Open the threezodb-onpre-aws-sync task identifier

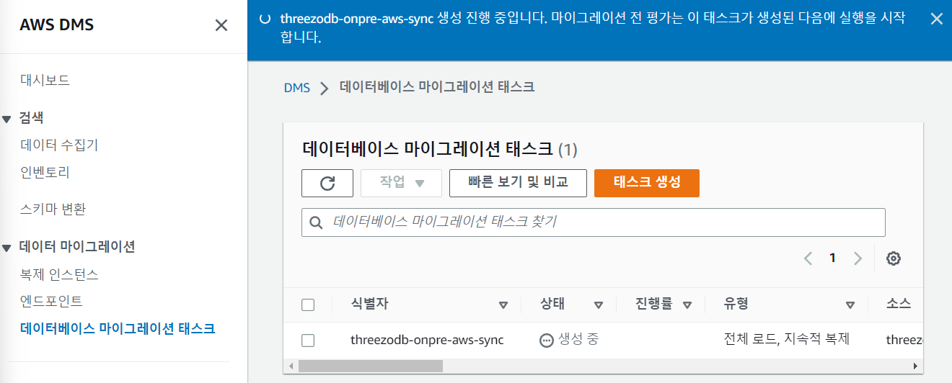427,339
